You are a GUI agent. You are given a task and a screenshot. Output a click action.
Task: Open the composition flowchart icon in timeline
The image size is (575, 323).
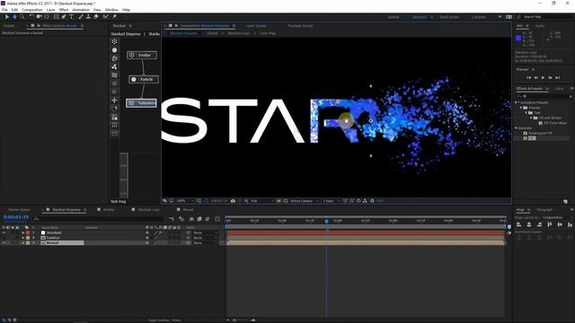[x=172, y=219]
